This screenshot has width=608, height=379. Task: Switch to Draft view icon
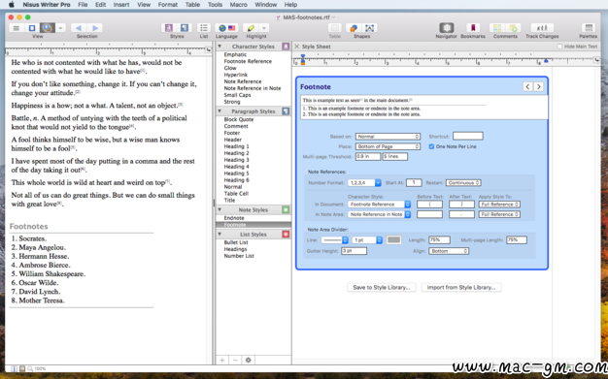coord(17,28)
